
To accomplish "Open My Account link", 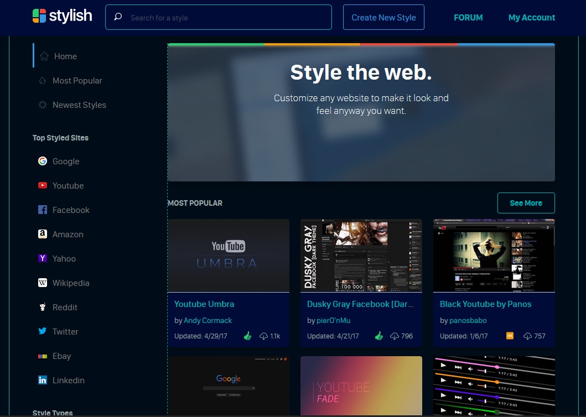I will tap(531, 18).
